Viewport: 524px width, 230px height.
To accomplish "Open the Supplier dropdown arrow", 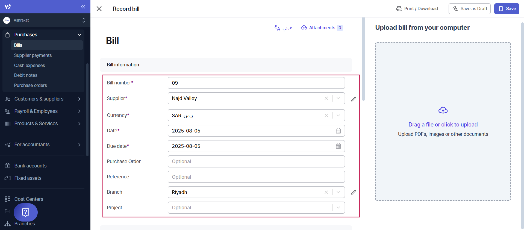I will point(338,98).
